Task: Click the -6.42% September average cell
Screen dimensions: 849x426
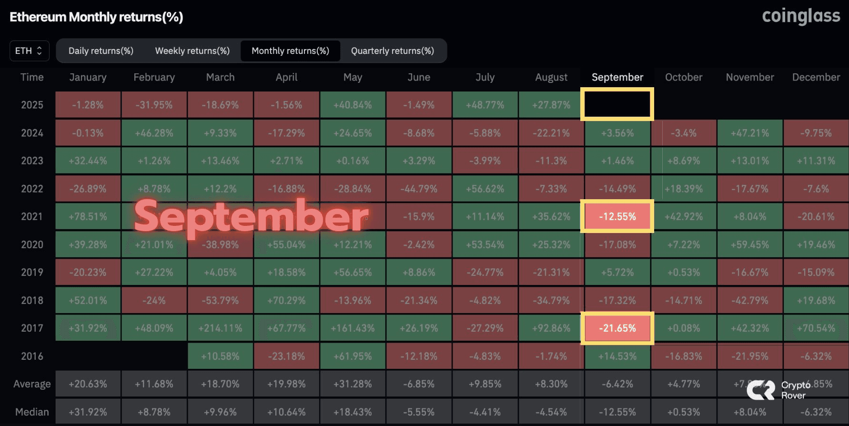Action: [x=617, y=384]
